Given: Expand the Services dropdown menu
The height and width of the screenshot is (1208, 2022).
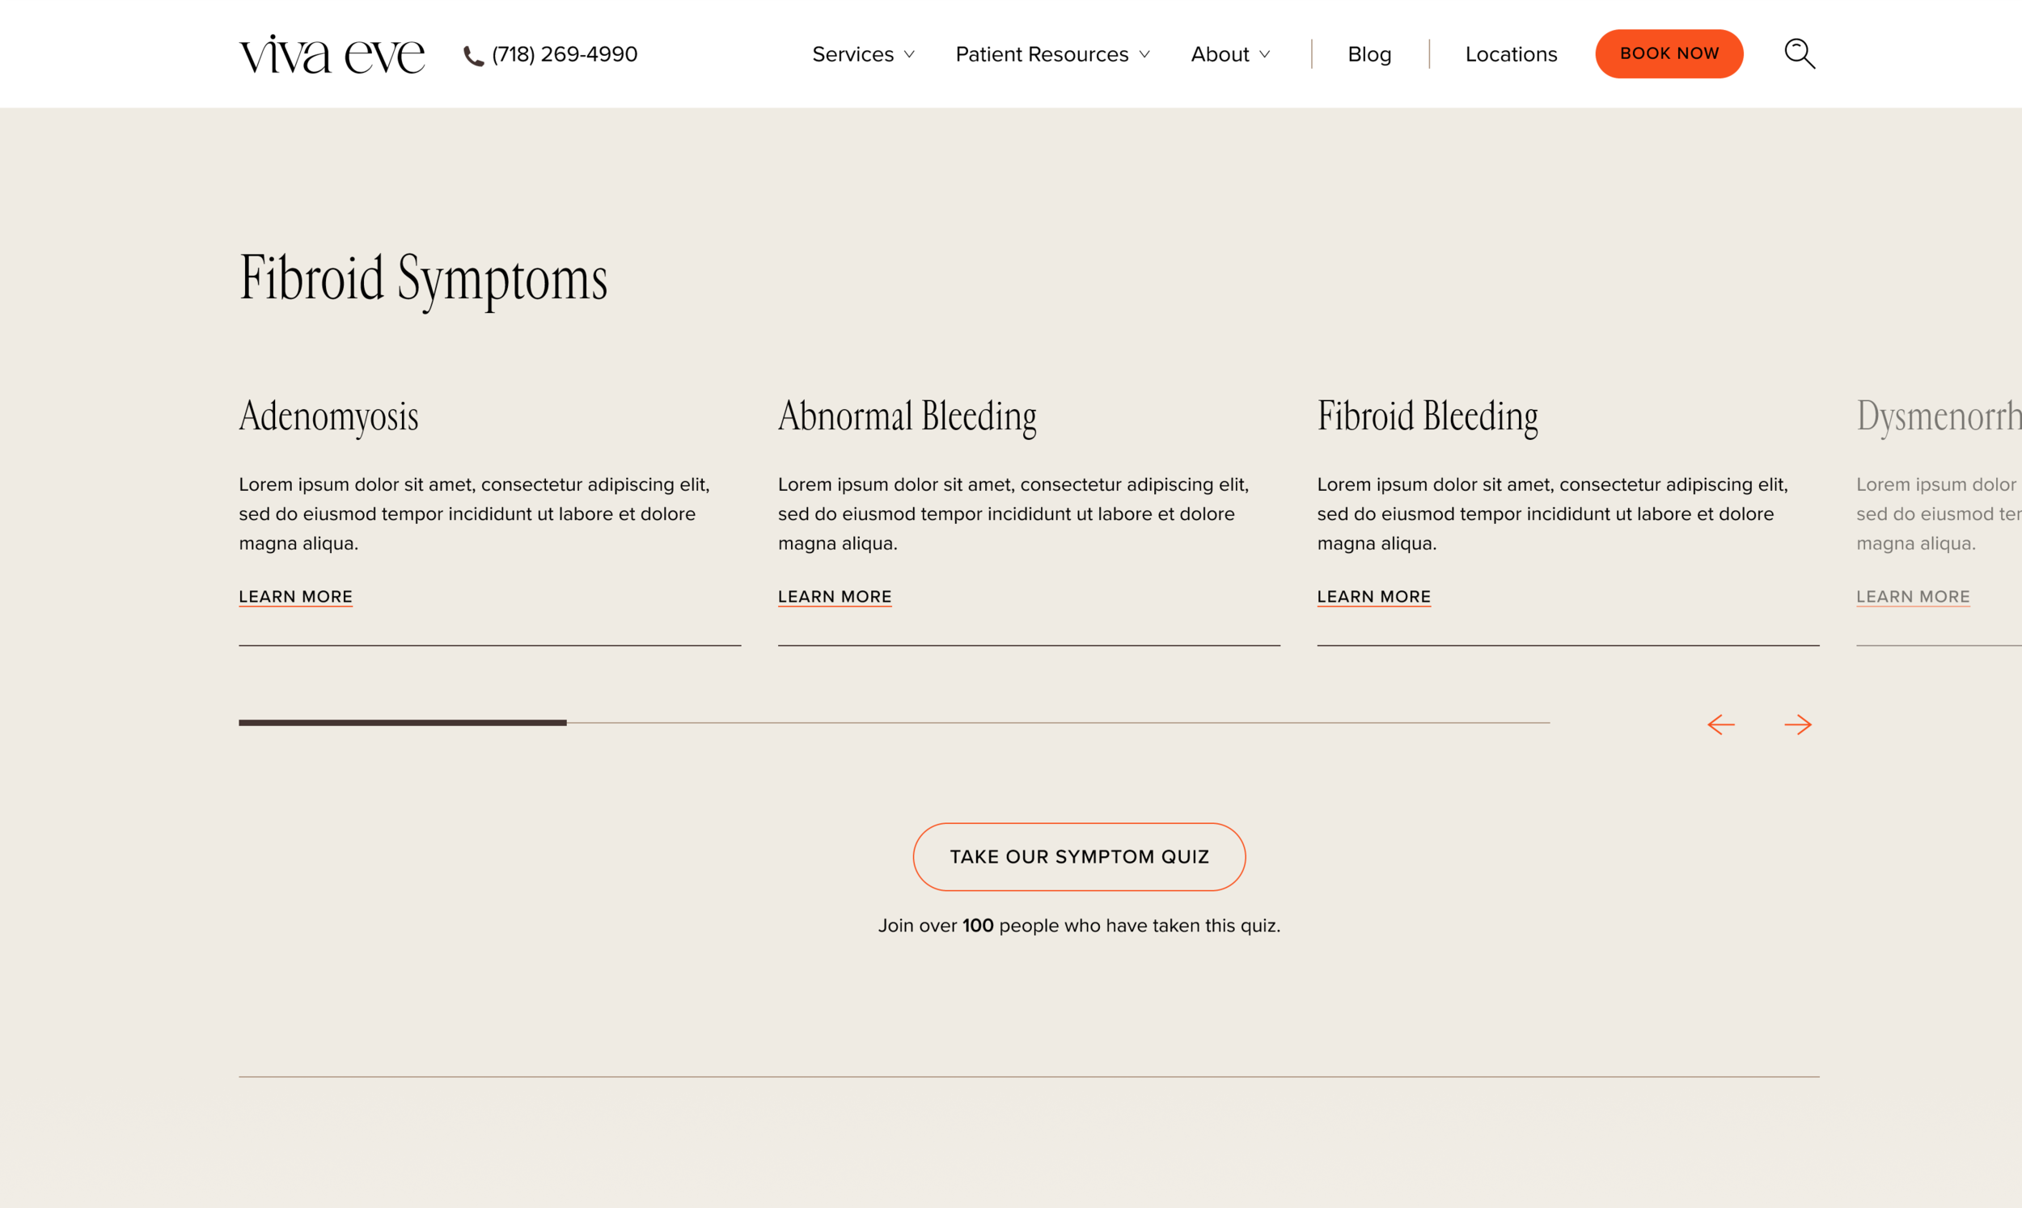Looking at the screenshot, I should pos(863,54).
